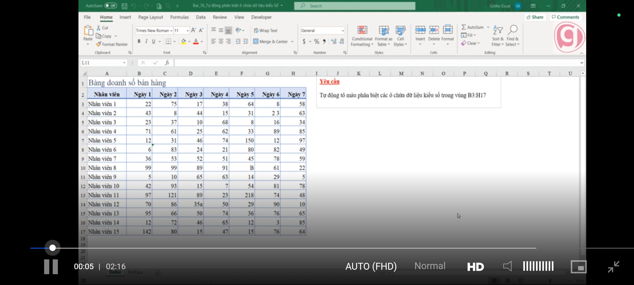634x285 pixels.
Task: Click the Share button
Action: (x=535, y=17)
